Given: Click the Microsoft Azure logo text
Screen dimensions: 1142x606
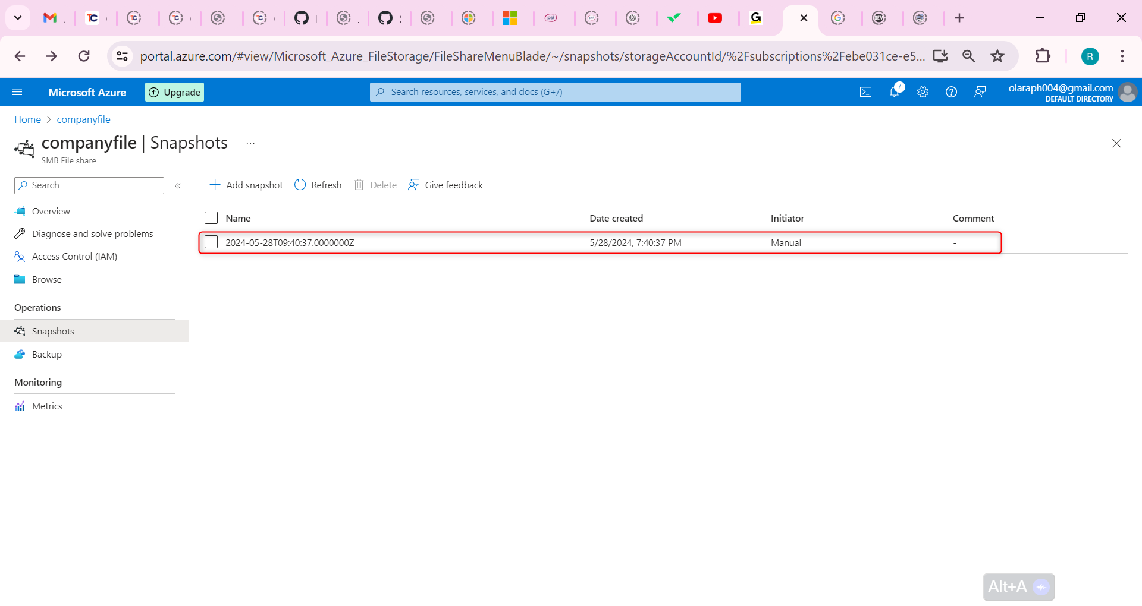Looking at the screenshot, I should click(x=87, y=92).
